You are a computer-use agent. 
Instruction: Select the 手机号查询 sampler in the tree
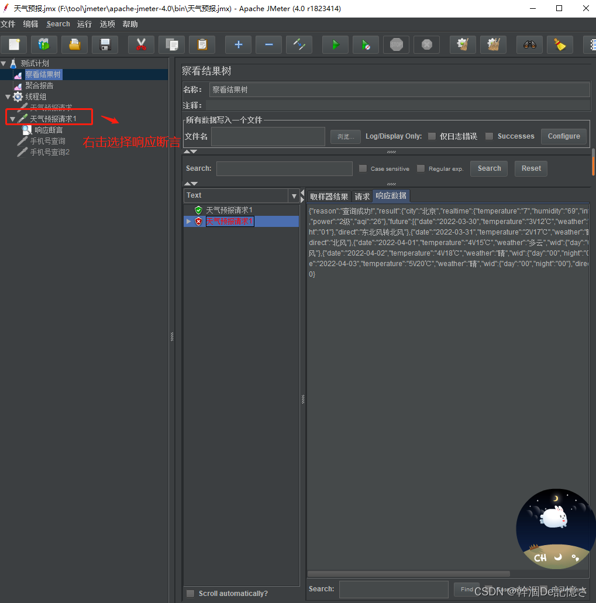[x=48, y=141]
